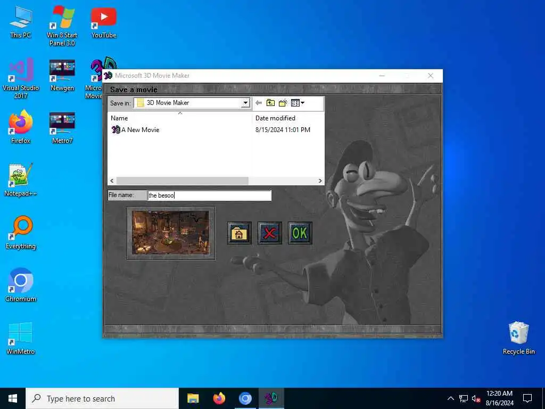
Task: Click the red X cancel button
Action: coord(270,233)
